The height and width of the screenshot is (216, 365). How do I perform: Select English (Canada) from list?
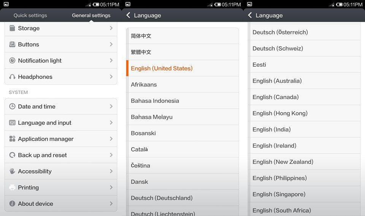276,97
